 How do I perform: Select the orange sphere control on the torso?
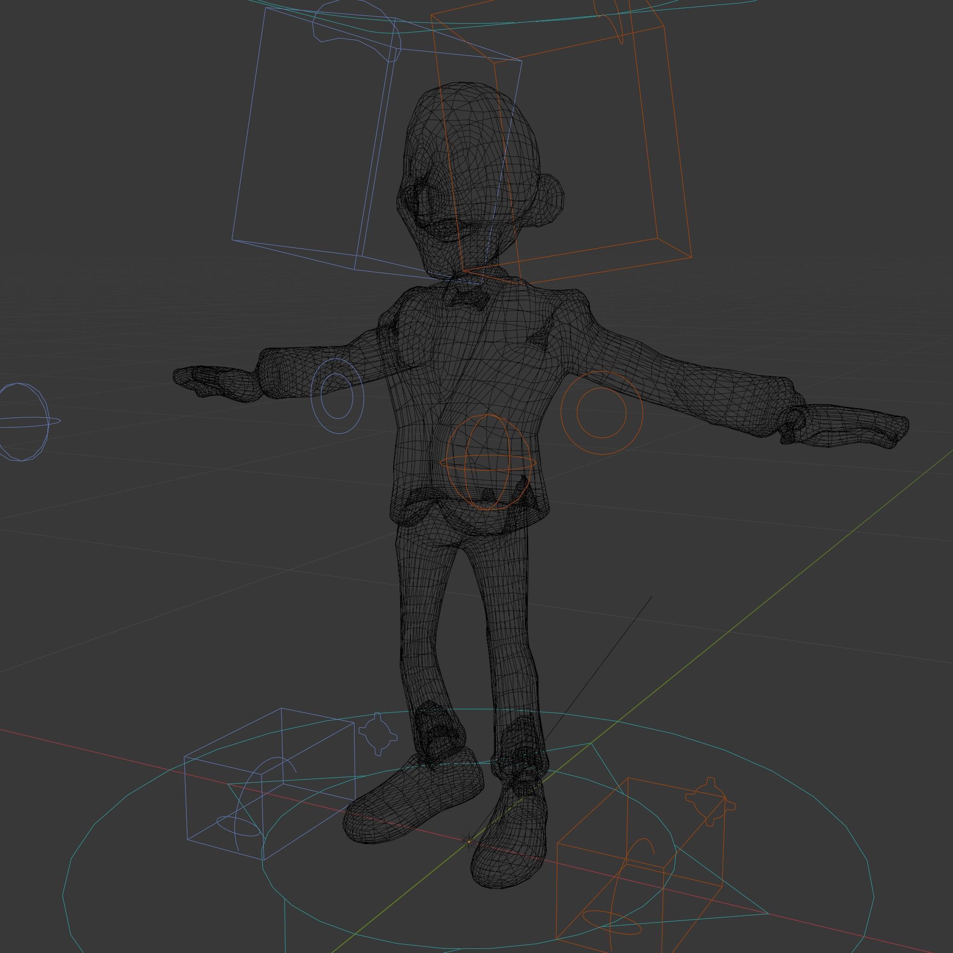click(x=488, y=462)
